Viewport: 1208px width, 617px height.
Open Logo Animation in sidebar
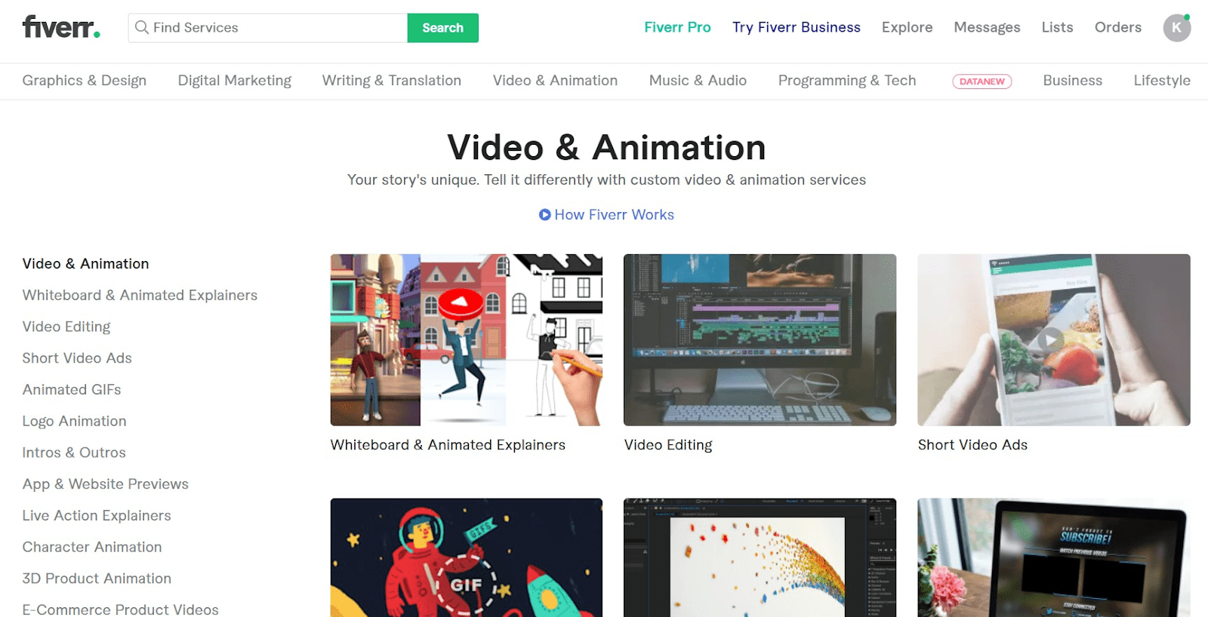[x=74, y=422]
